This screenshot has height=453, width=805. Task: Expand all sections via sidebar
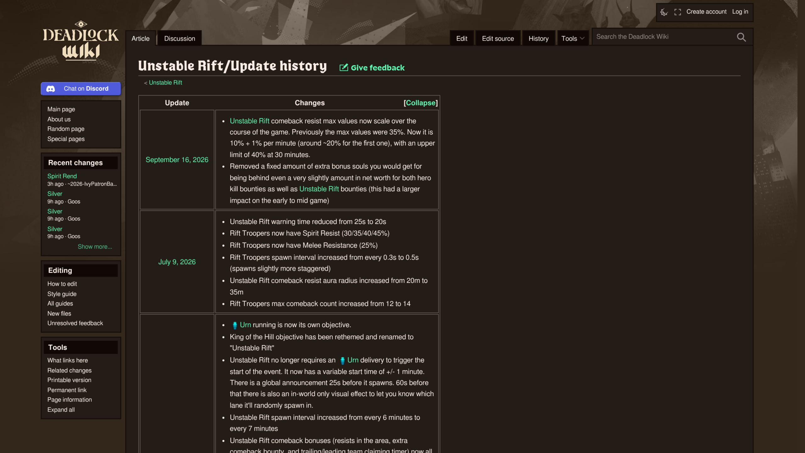[x=61, y=410]
